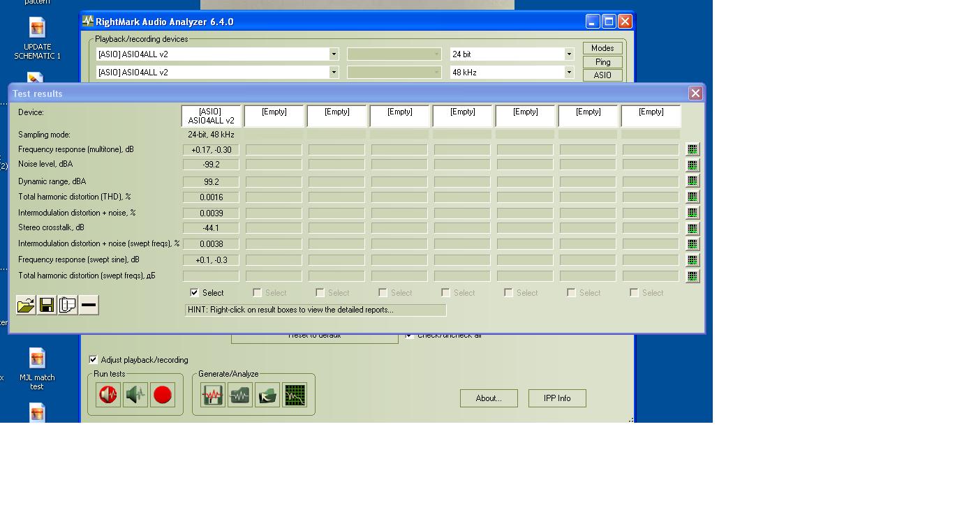The height and width of the screenshot is (512, 955).
Task: Expand the recording device ASIO4ALL v2 dropdown
Action: click(x=334, y=72)
